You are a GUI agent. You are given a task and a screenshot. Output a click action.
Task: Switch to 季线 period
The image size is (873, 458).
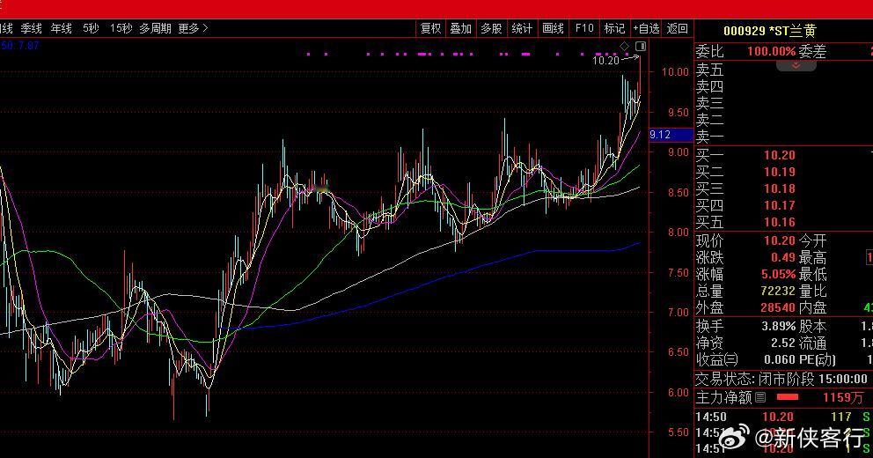[31, 28]
